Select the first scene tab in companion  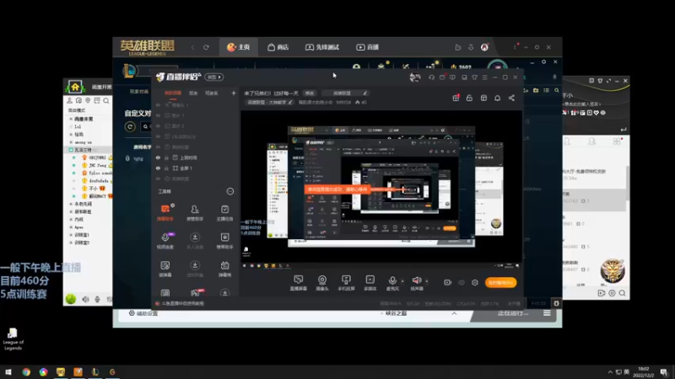pyautogui.click(x=173, y=93)
